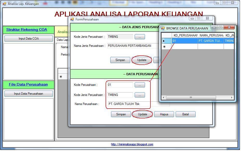
Task: Click Simpan in Data Jenis Perusahaan section
Action: [120, 60]
